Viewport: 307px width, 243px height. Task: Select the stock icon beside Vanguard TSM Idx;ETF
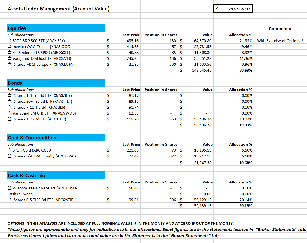pyautogui.click(x=9, y=58)
